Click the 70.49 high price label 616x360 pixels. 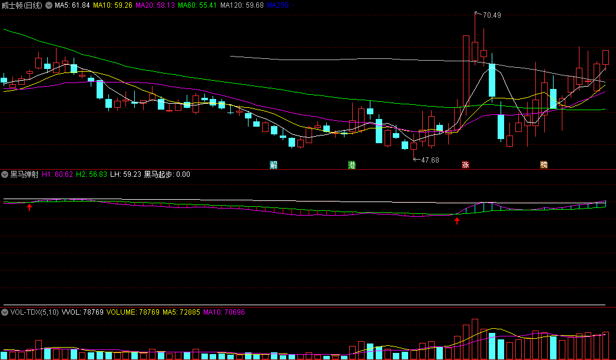(492, 15)
